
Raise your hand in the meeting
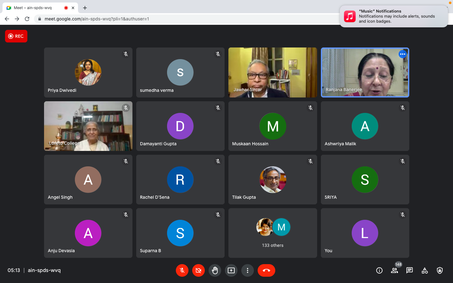(x=215, y=270)
